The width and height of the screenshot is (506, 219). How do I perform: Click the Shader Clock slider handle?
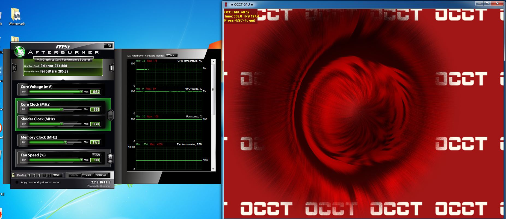coord(62,124)
